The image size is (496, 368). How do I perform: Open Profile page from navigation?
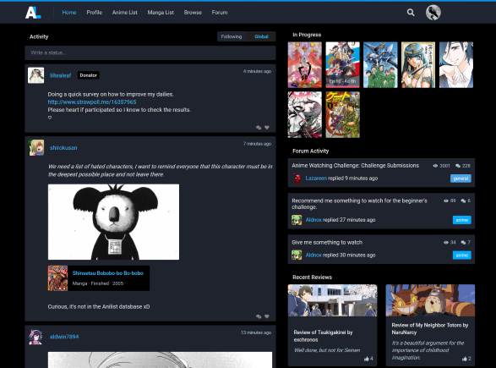(95, 13)
